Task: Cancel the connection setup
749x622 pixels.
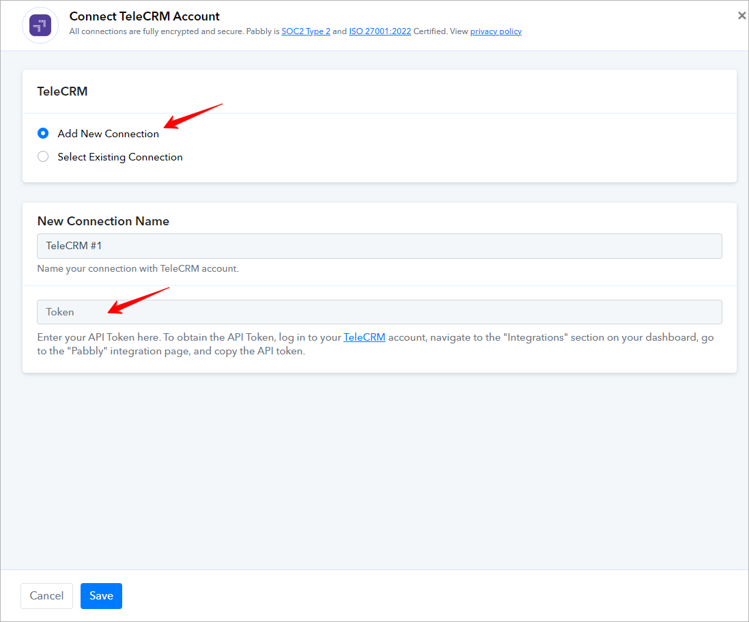Action: (46, 596)
